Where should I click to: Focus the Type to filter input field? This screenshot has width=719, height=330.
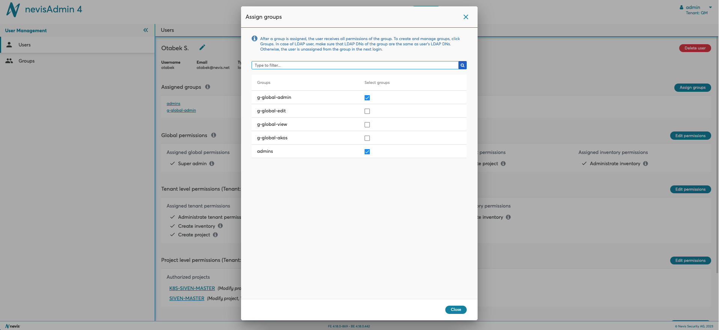tap(355, 65)
